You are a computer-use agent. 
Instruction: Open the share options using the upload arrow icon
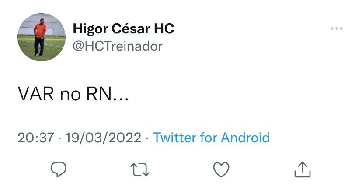[x=303, y=169]
